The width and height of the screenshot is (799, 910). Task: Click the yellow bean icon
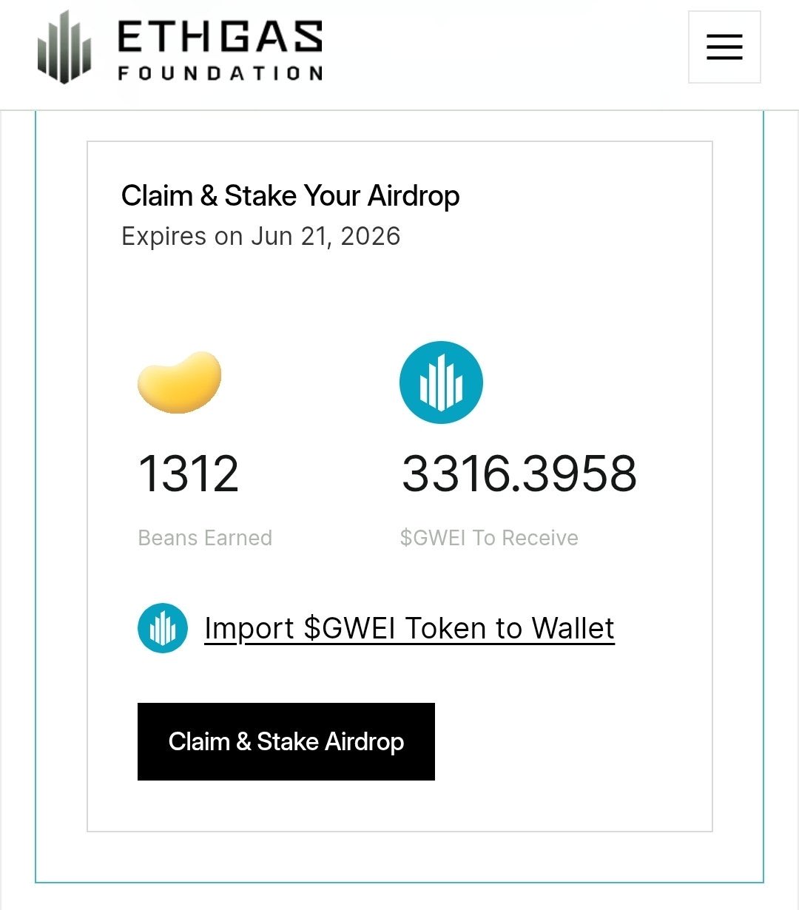[x=179, y=382]
